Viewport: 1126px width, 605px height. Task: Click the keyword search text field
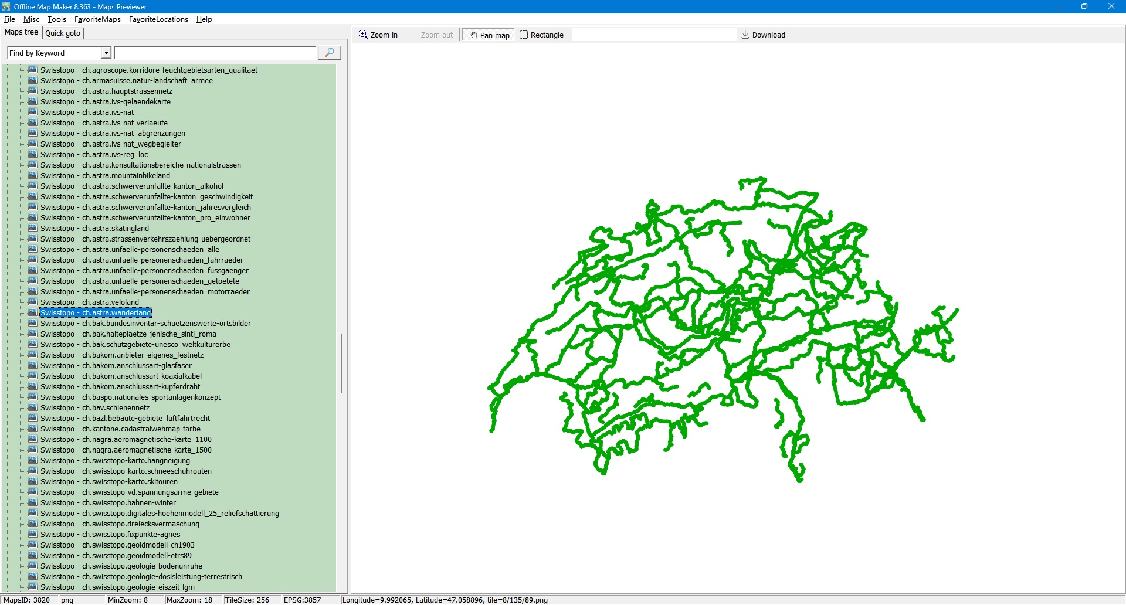point(215,53)
